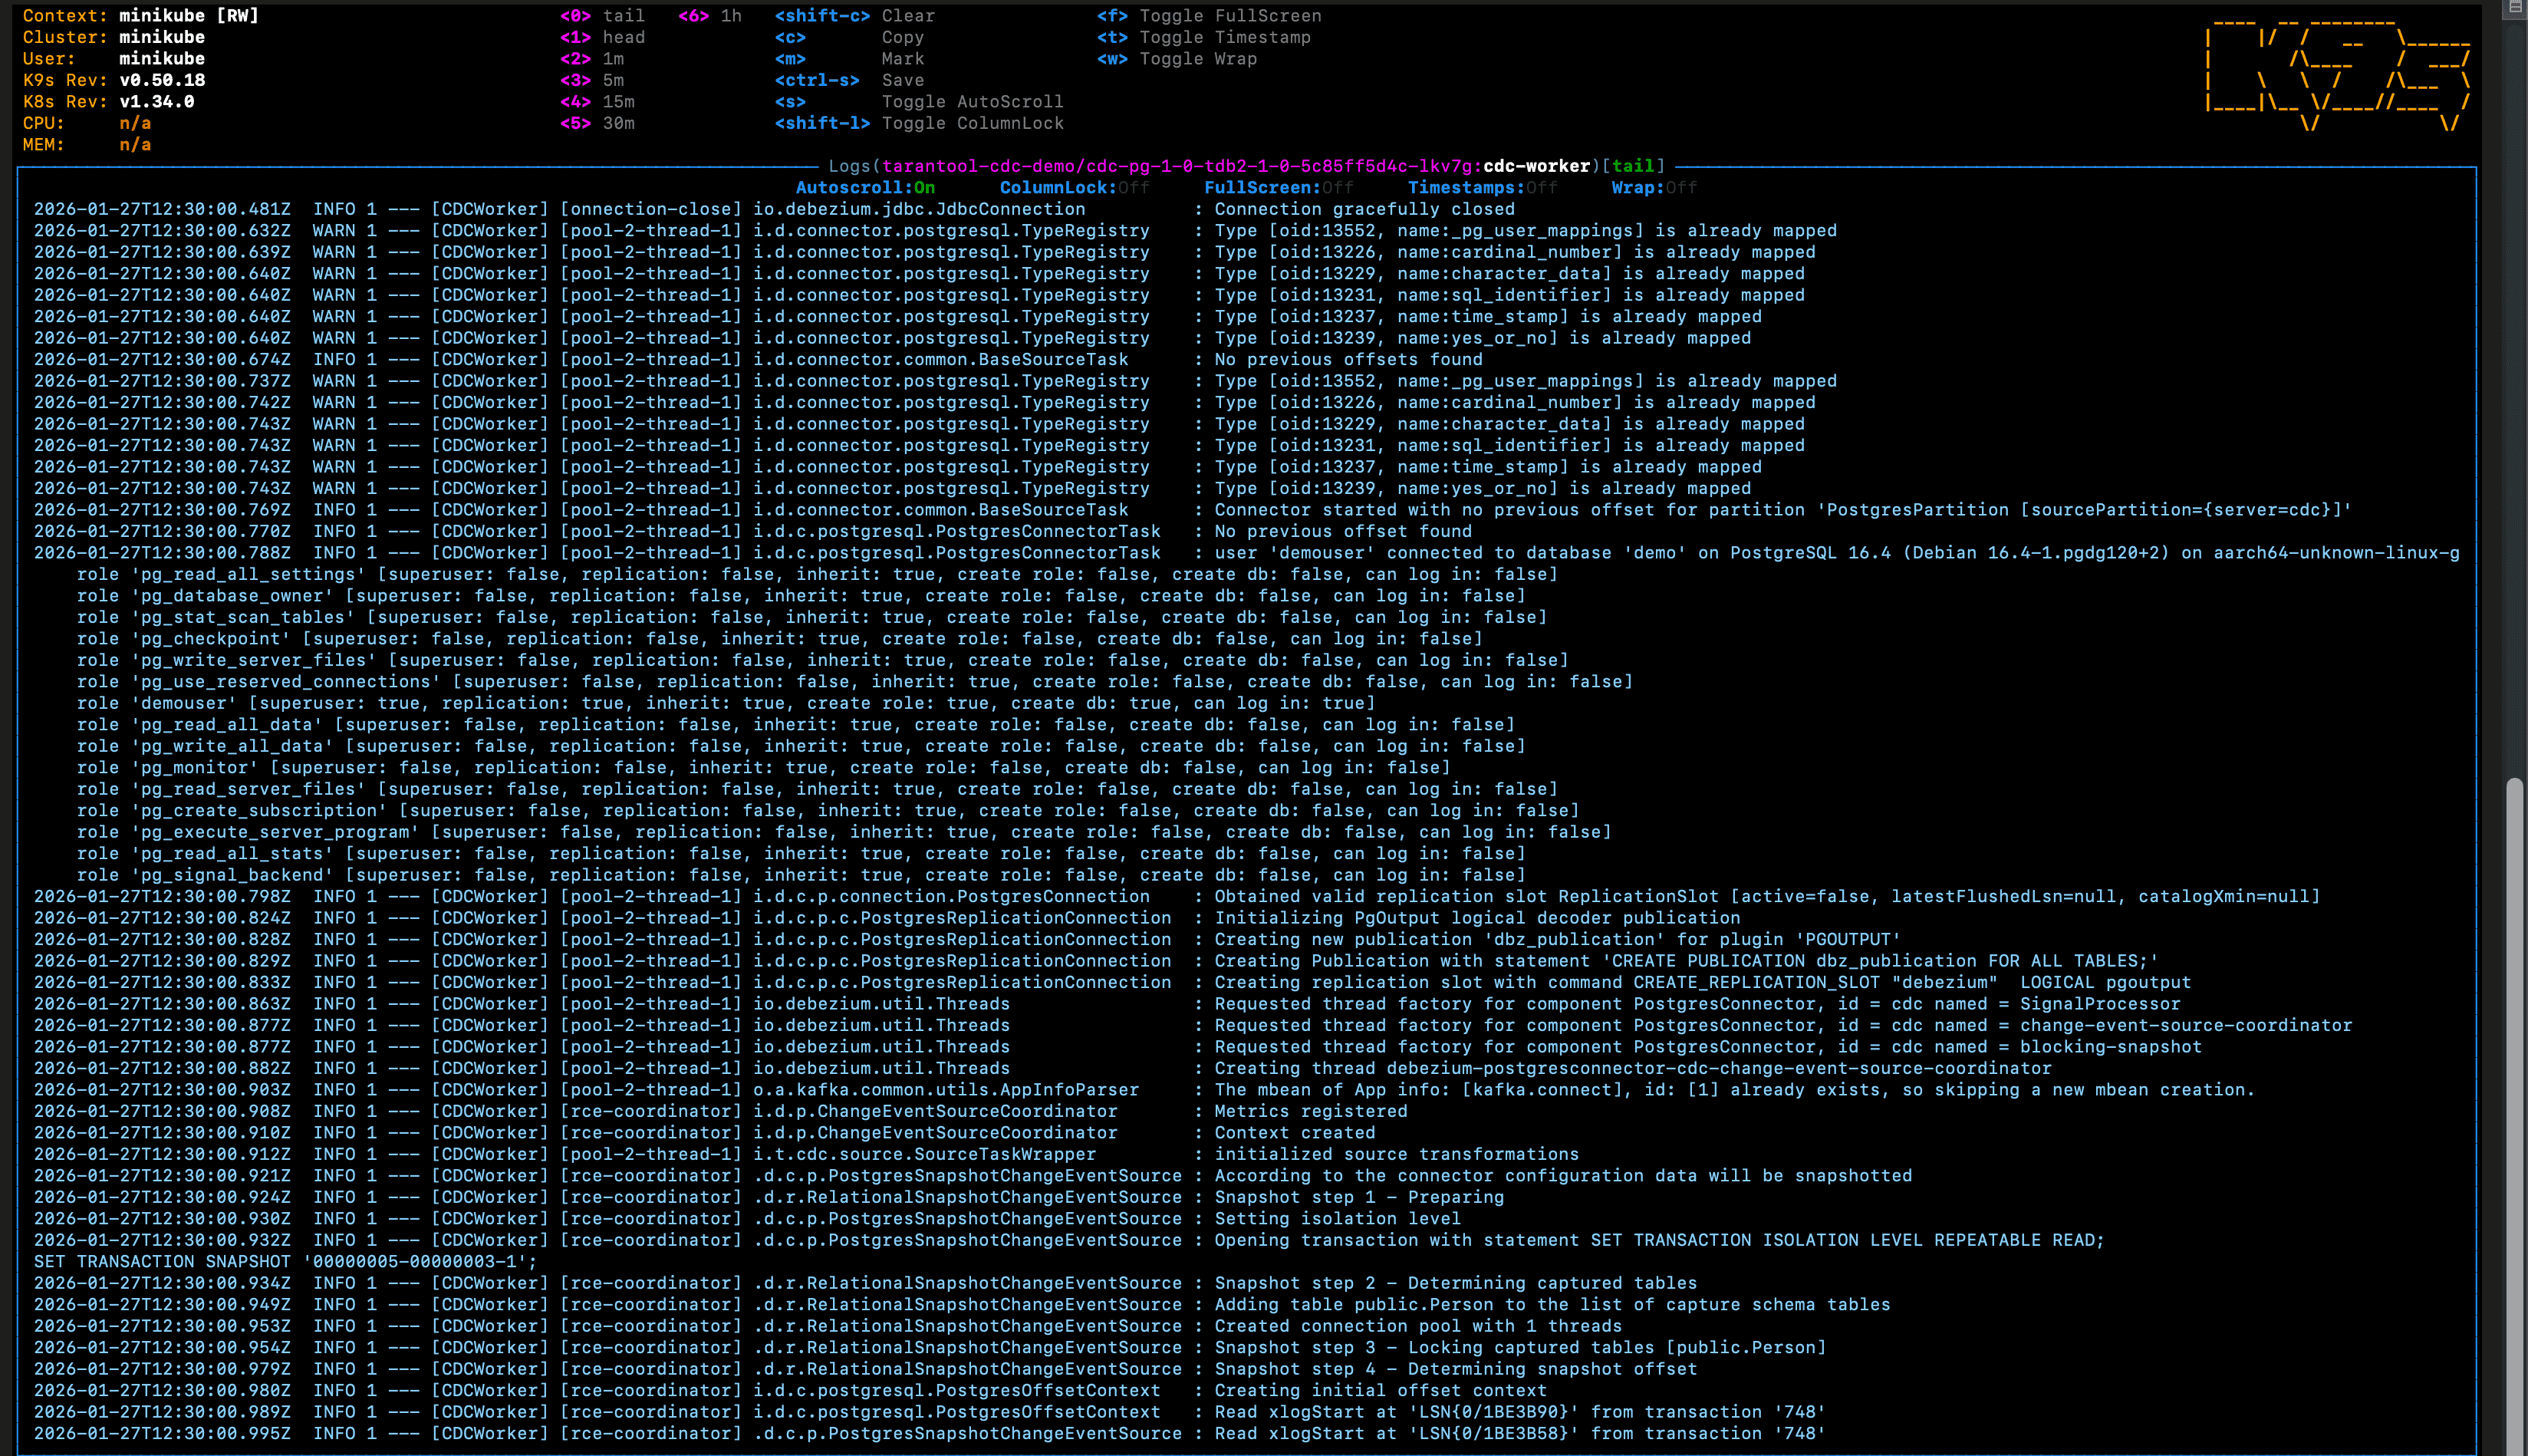2528x1456 pixels.
Task: Click the Context: minikube [RW] line
Action: pos(141,16)
